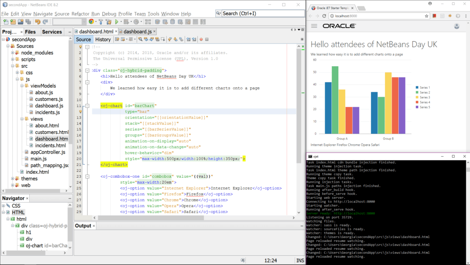Create a file using the New File icon

6,22
